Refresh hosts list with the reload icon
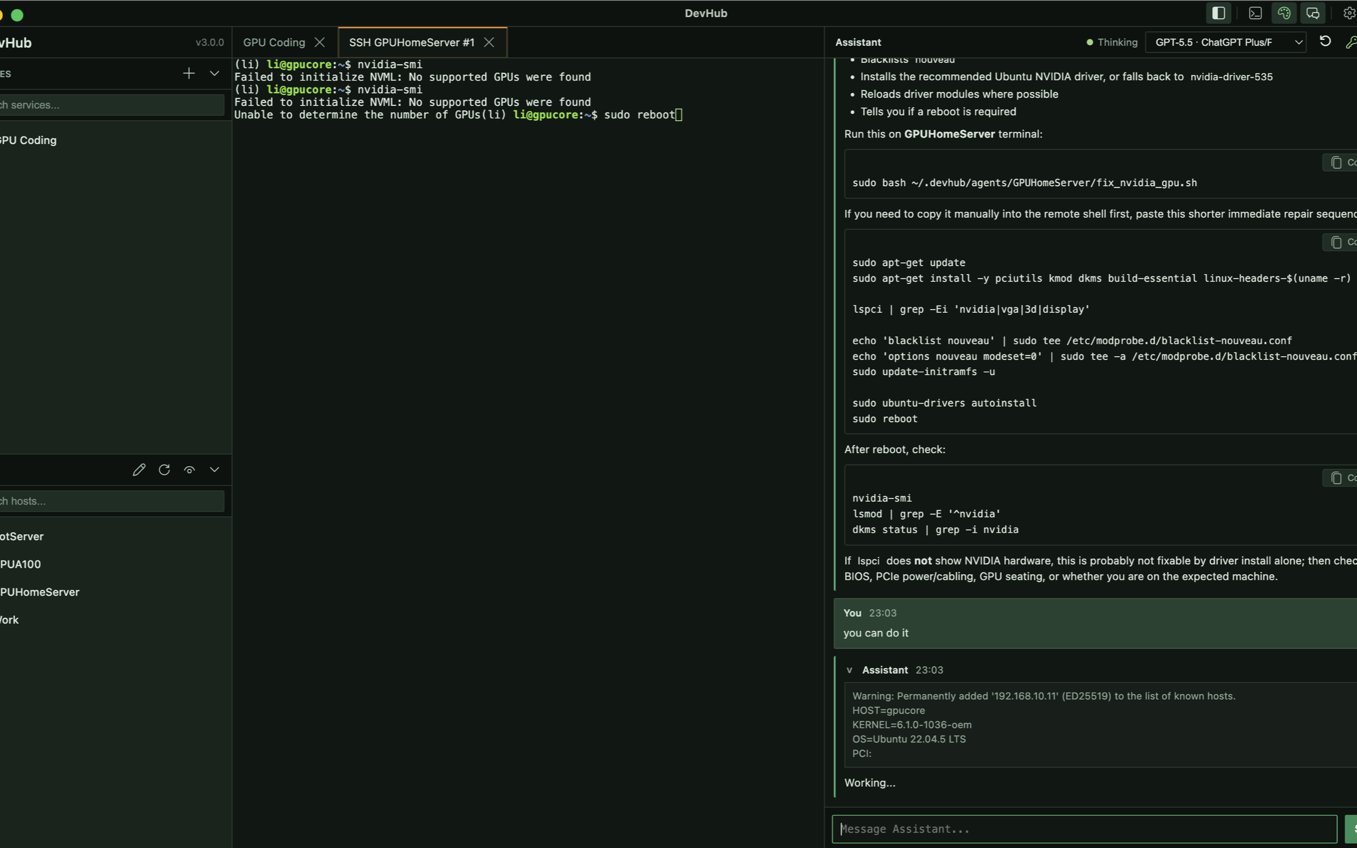This screenshot has height=848, width=1357. click(x=164, y=470)
